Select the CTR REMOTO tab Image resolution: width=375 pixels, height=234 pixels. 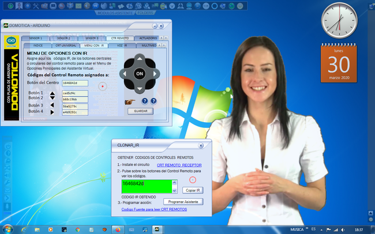120,38
